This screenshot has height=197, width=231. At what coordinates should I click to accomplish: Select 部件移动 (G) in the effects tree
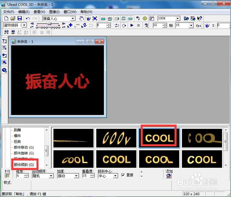[24, 147]
